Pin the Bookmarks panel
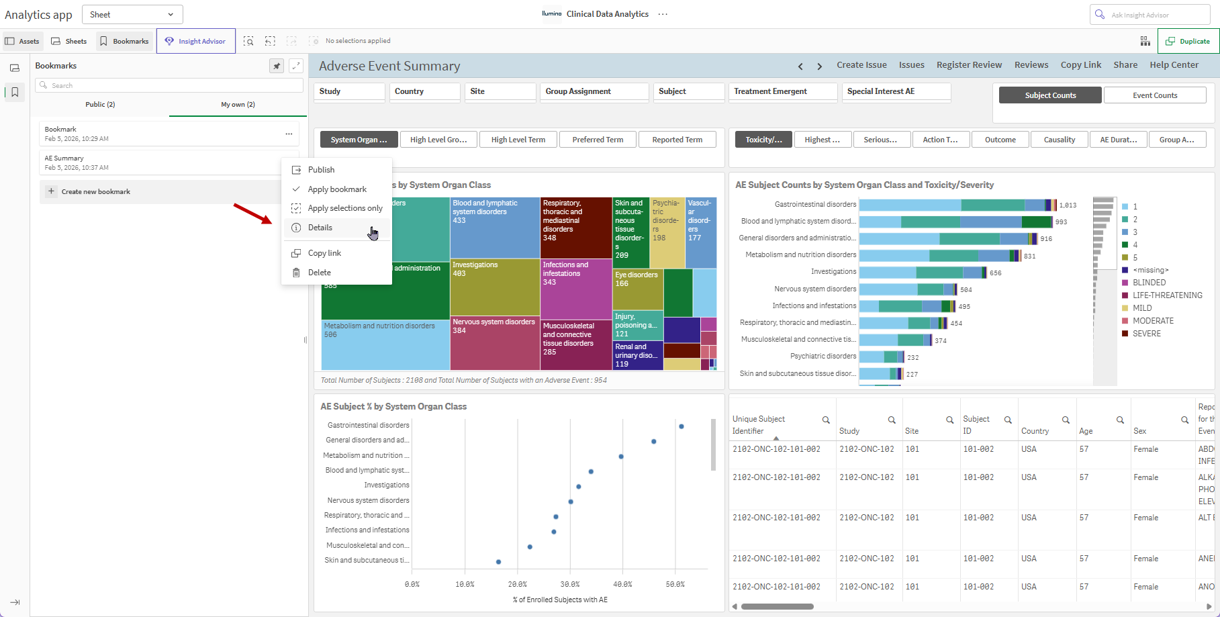Viewport: 1220px width, 617px height. click(277, 66)
